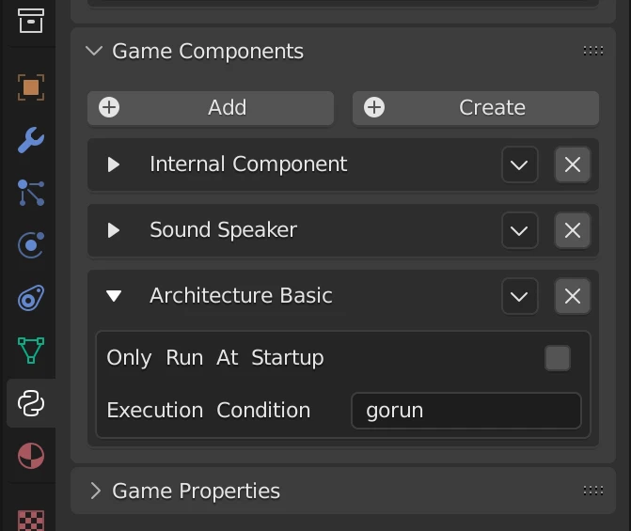Enable the Only Run At Startup checkbox
The image size is (631, 531).
tap(558, 358)
